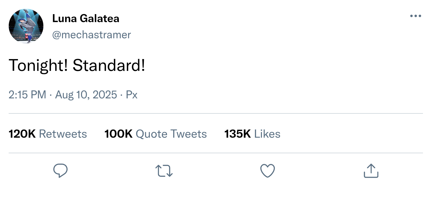Image resolution: width=432 pixels, height=197 pixels.
Task: Open Luna Galatea's profile picture
Action: pyautogui.click(x=26, y=26)
